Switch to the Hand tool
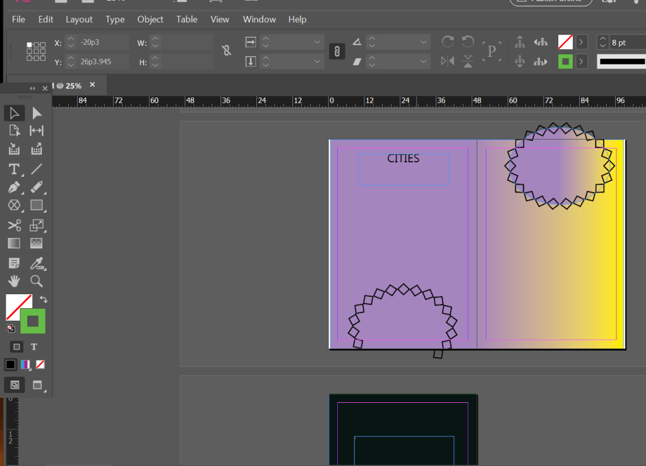Viewport: 646px width, 466px height. 14,281
